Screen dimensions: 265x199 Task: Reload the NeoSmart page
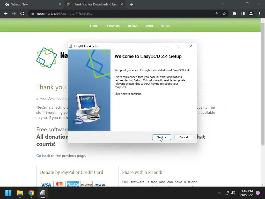(22, 13)
